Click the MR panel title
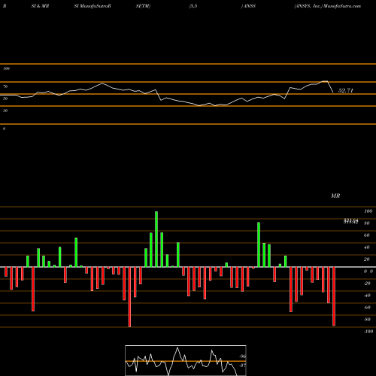Image resolution: width=376 pixels, height=376 pixels. click(x=335, y=196)
